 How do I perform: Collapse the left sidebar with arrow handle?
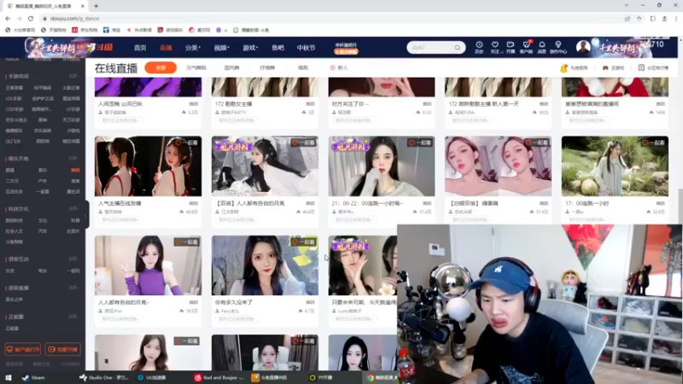(86, 215)
